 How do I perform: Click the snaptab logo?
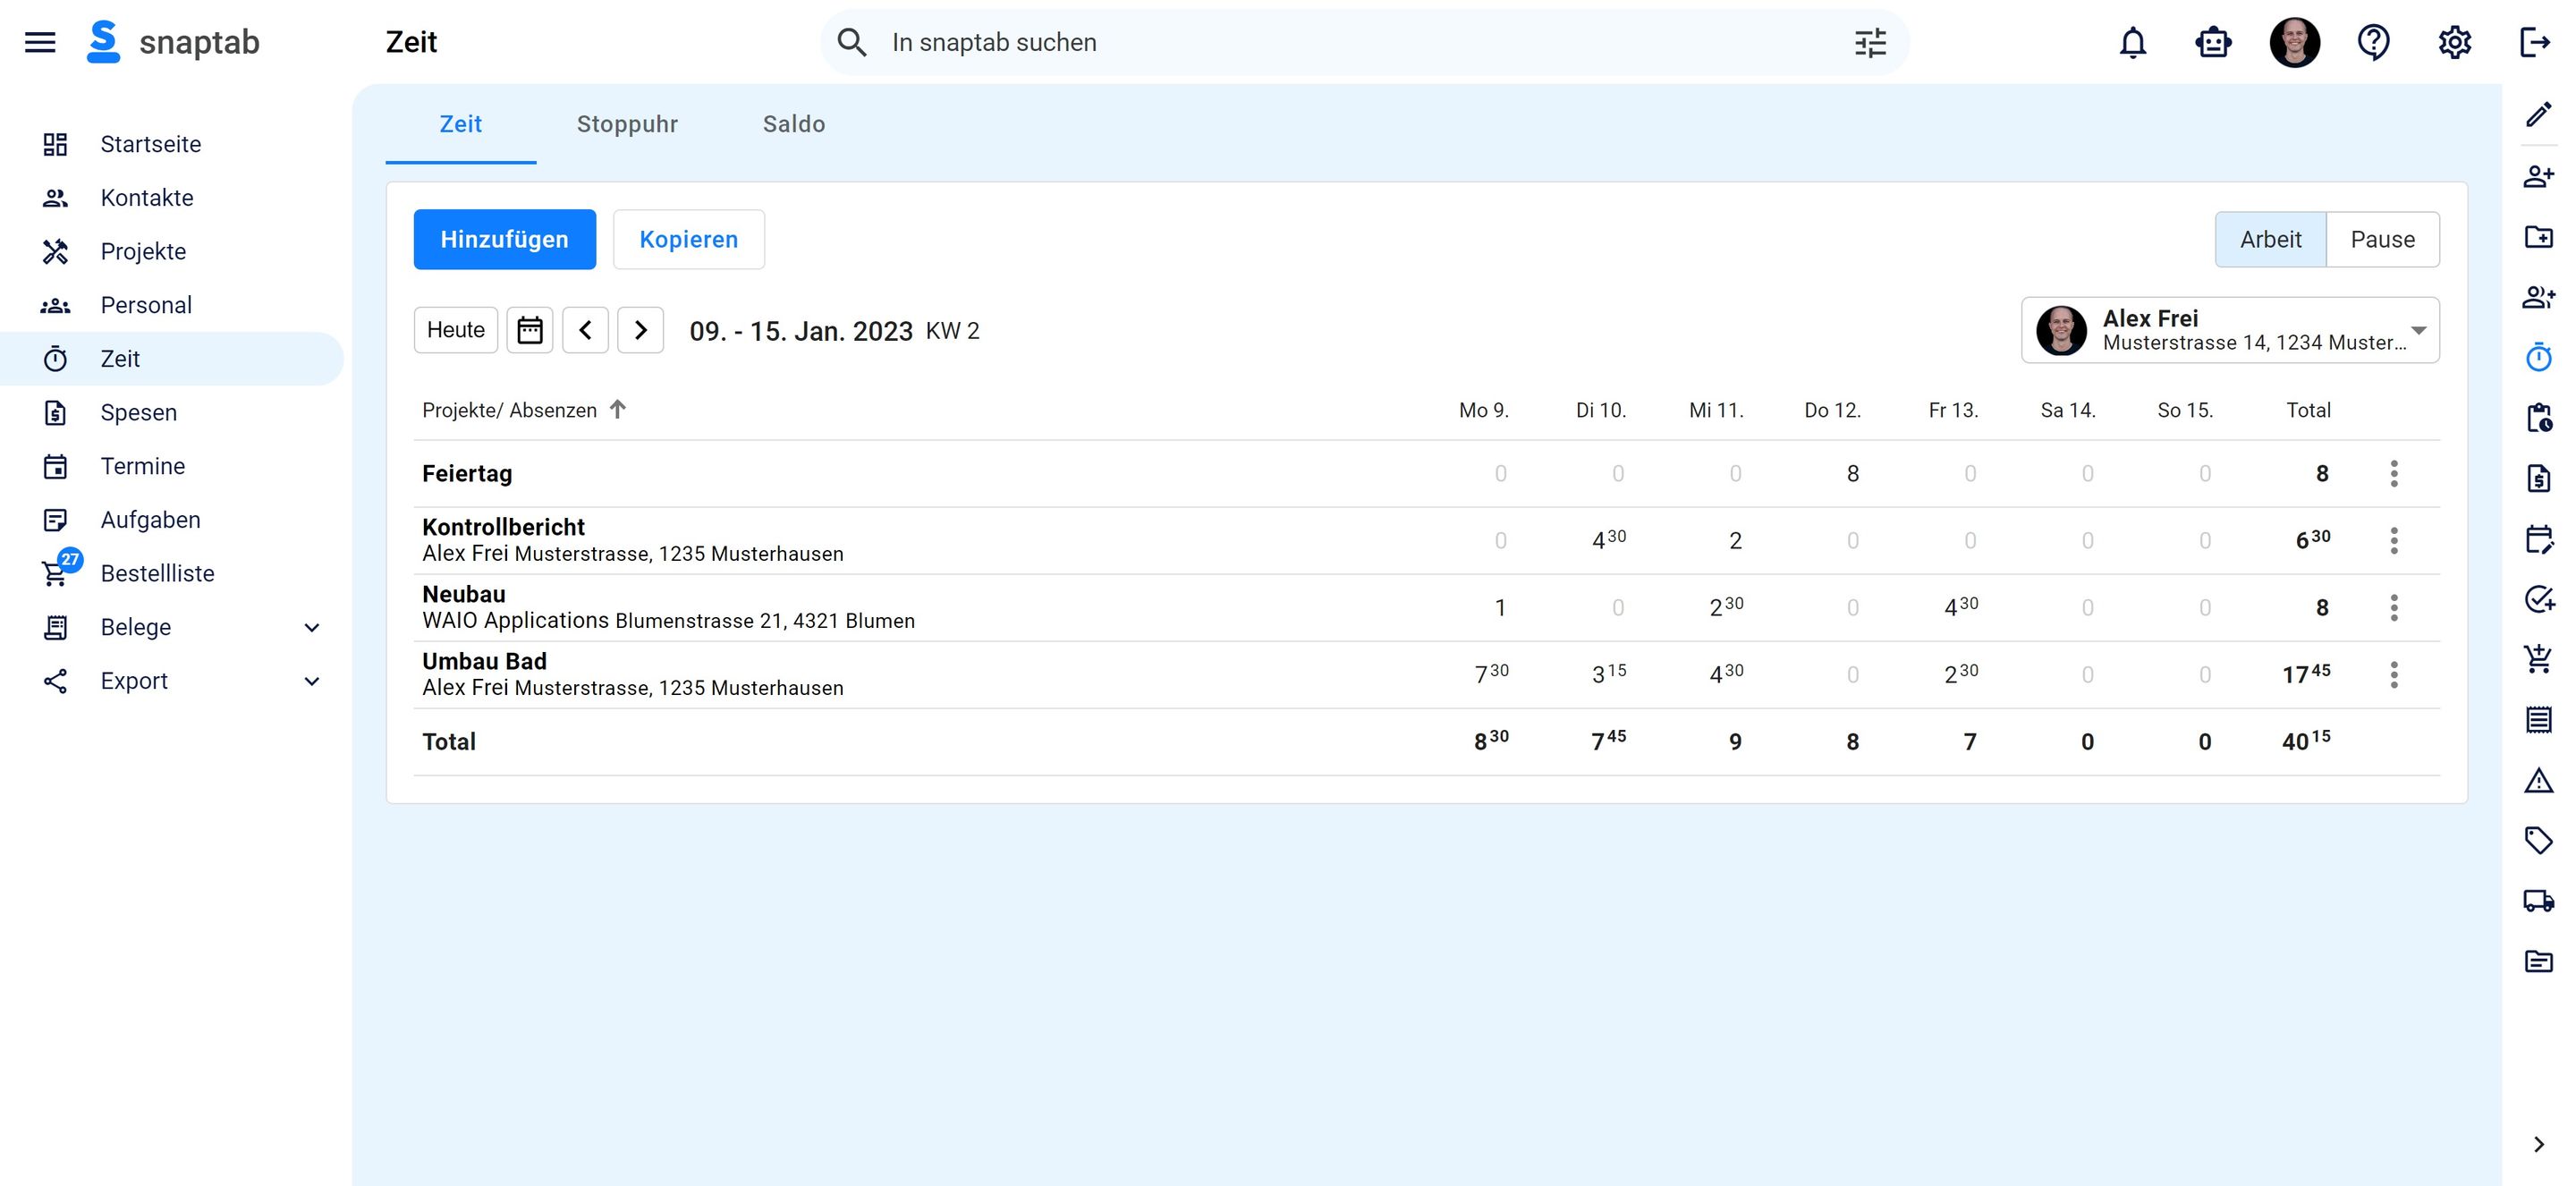click(x=173, y=42)
